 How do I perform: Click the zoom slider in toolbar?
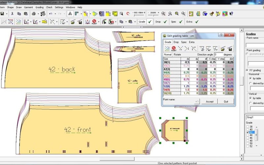tap(153, 15)
